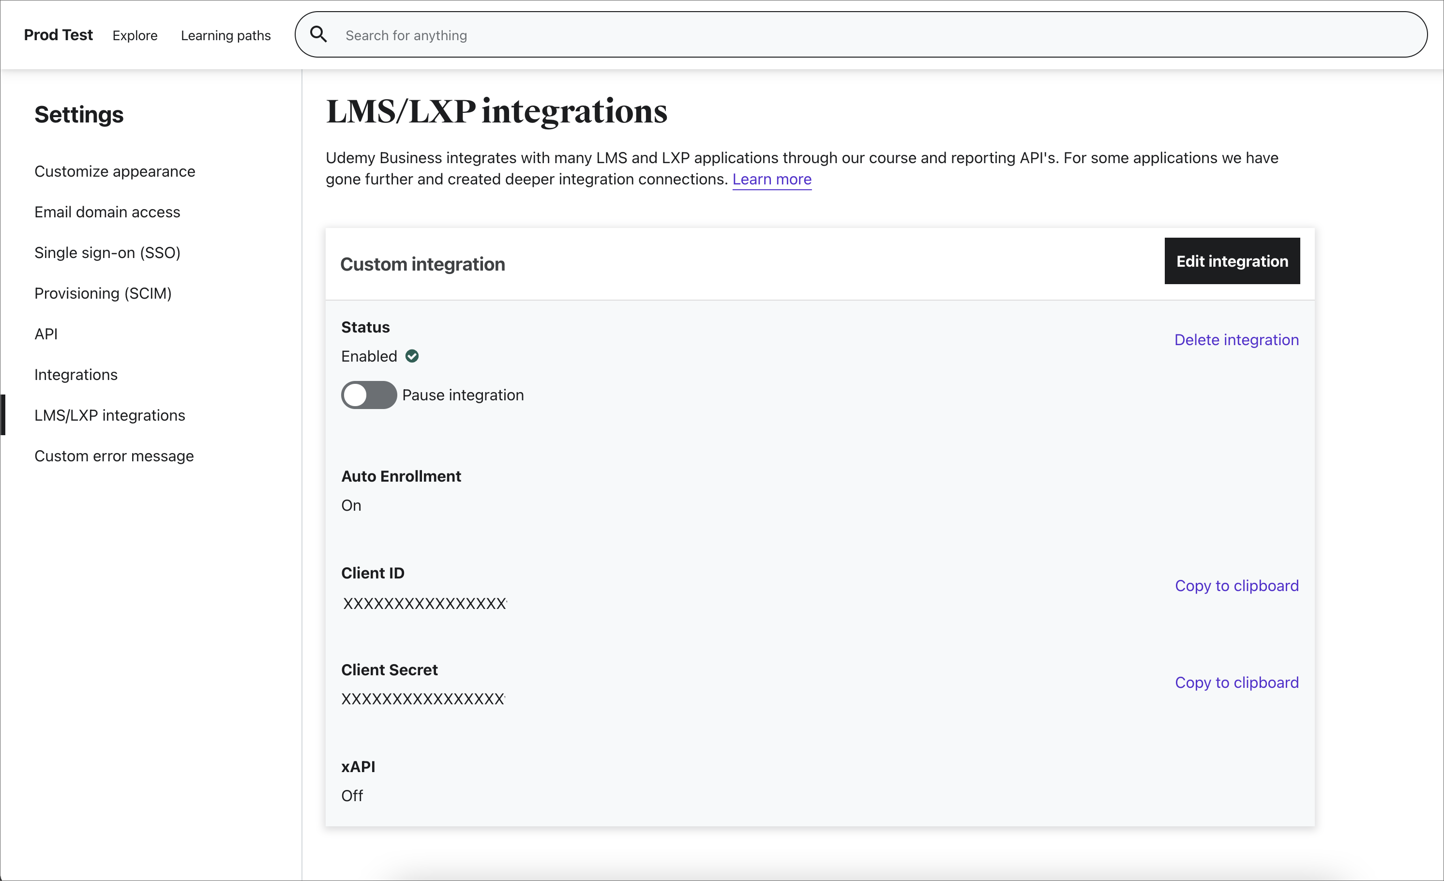Click the Custom error message settings icon
Viewport: 1444px width, 881px height.
click(x=113, y=456)
